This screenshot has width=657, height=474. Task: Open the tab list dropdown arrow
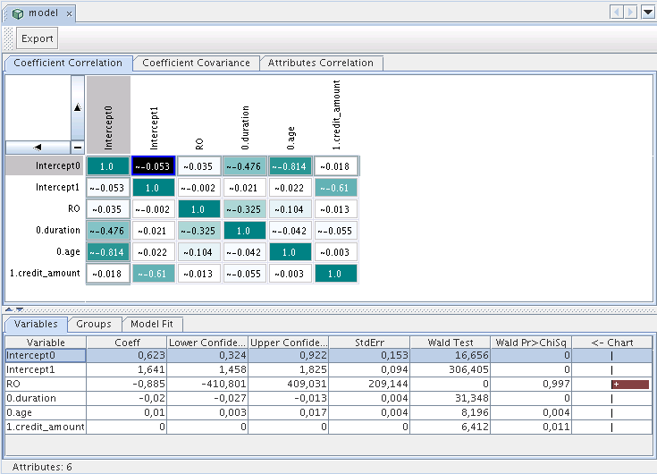(648, 12)
